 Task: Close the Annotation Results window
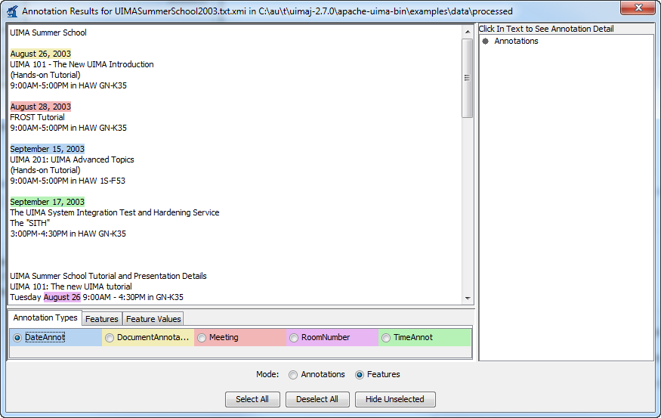[x=638, y=9]
